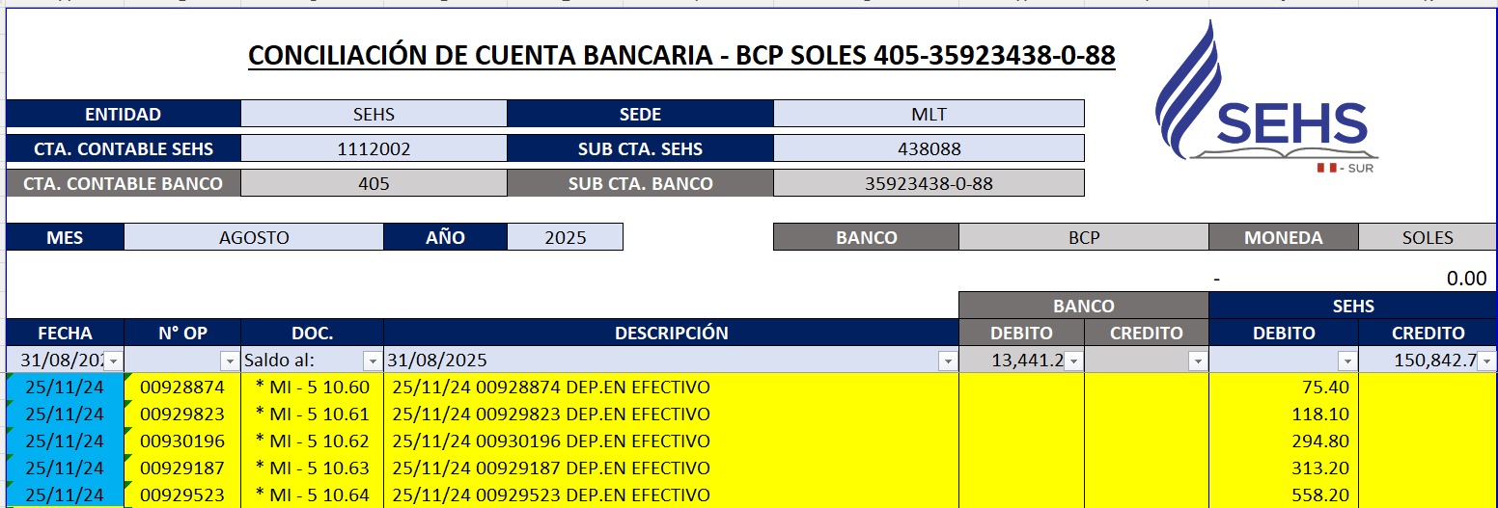The width and height of the screenshot is (1498, 508).
Task: Open the BANCO CREDITO filter dropdown
Action: [x=1198, y=361]
